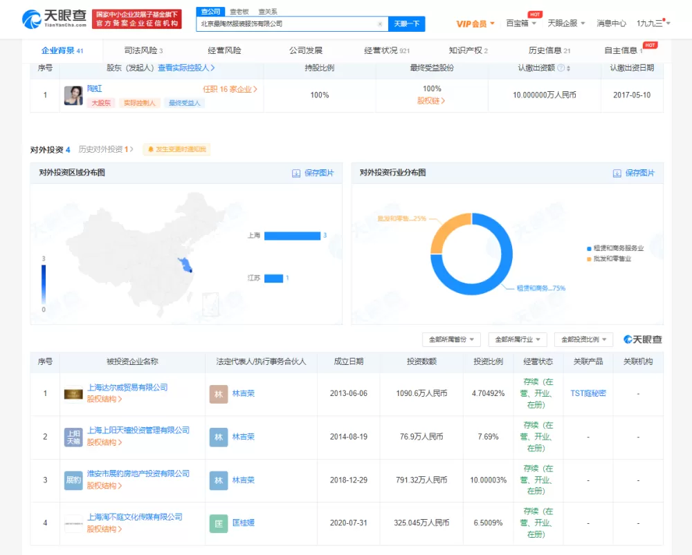Expand 任职 16 家企业 link
This screenshot has height=555, width=692.
pos(230,89)
